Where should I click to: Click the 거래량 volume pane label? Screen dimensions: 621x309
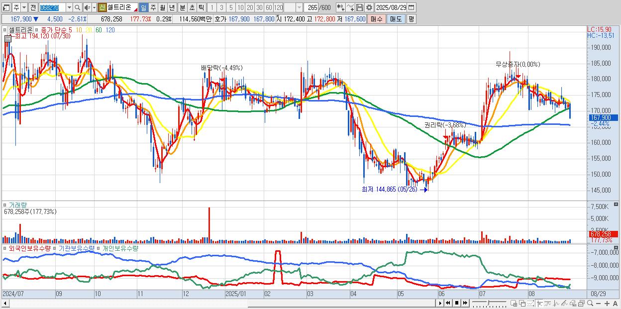click(x=17, y=205)
